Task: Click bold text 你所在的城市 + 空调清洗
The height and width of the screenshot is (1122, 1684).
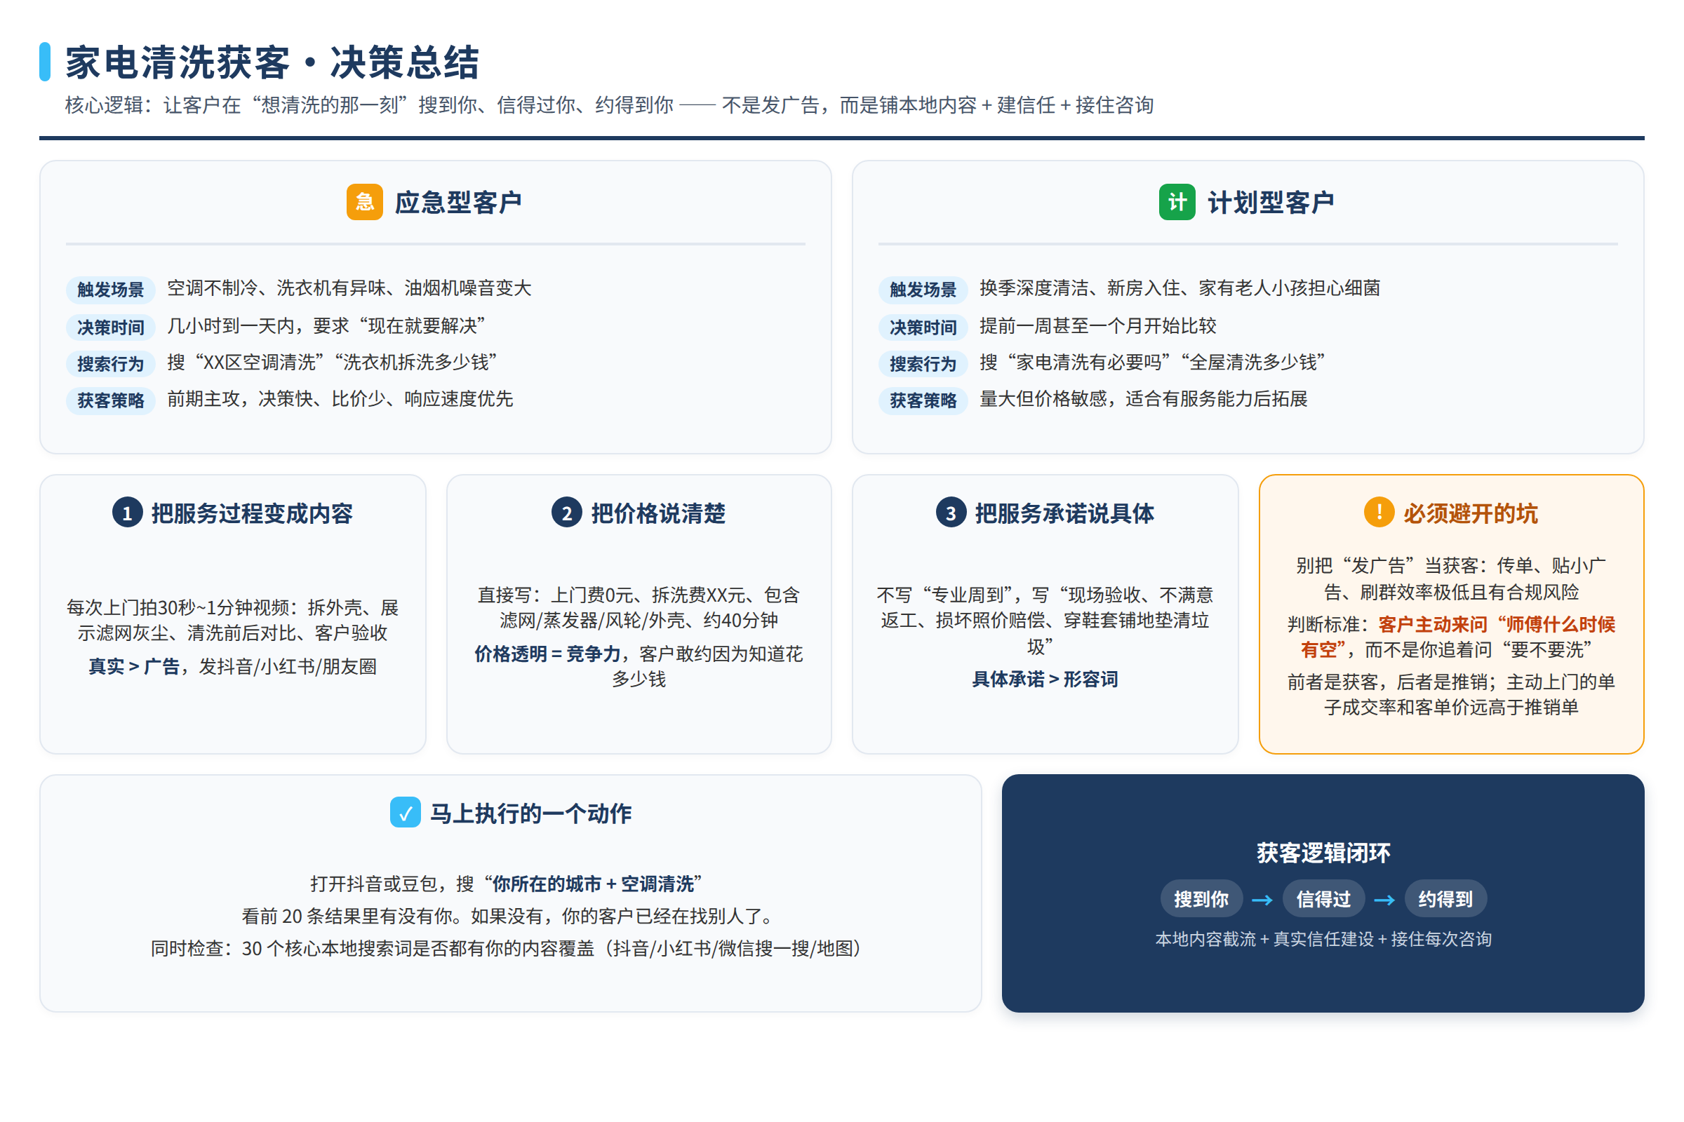Action: (x=593, y=884)
